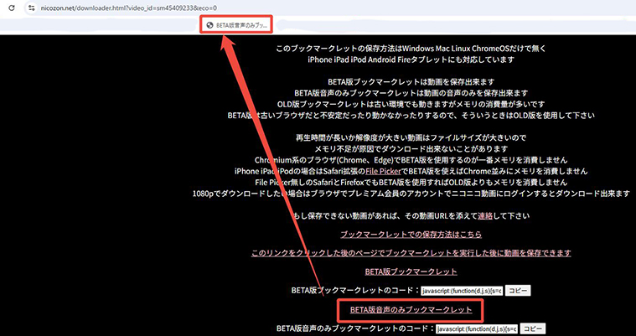The width and height of the screenshot is (636, 336).
Task: Reload the page with the refresh icon
Action: [12, 8]
